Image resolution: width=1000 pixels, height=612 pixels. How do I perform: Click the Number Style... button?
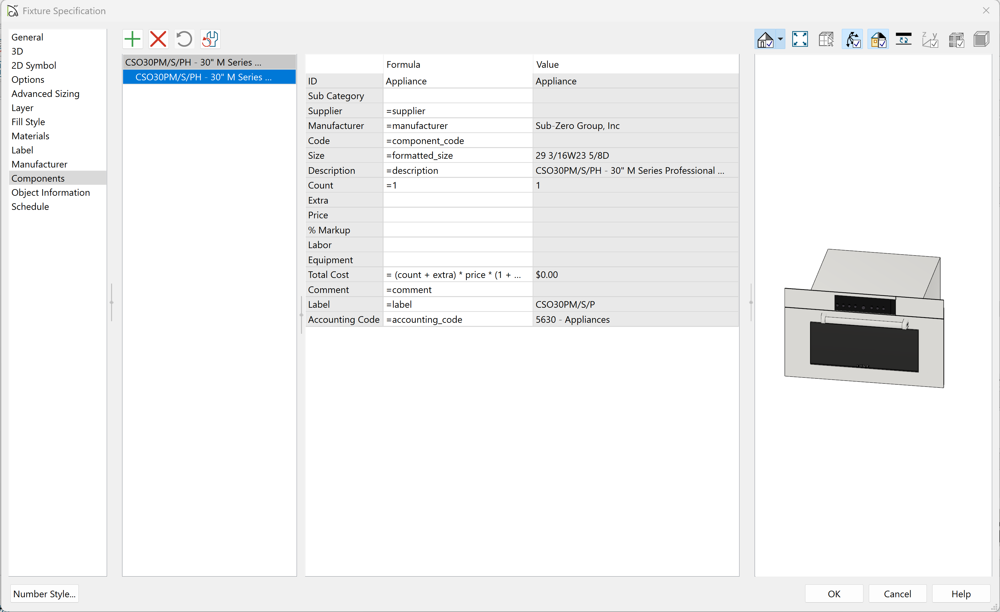click(x=44, y=594)
